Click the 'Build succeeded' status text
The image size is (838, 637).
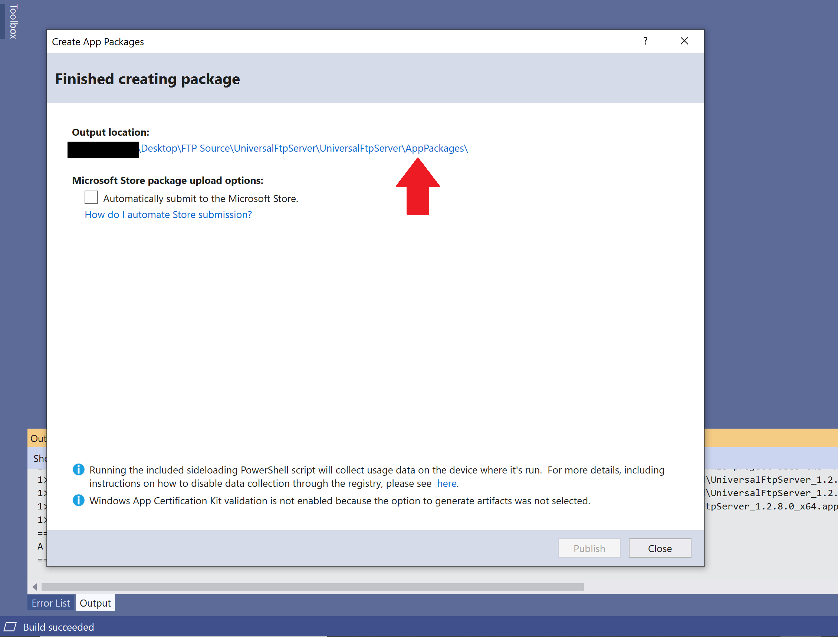tap(59, 627)
